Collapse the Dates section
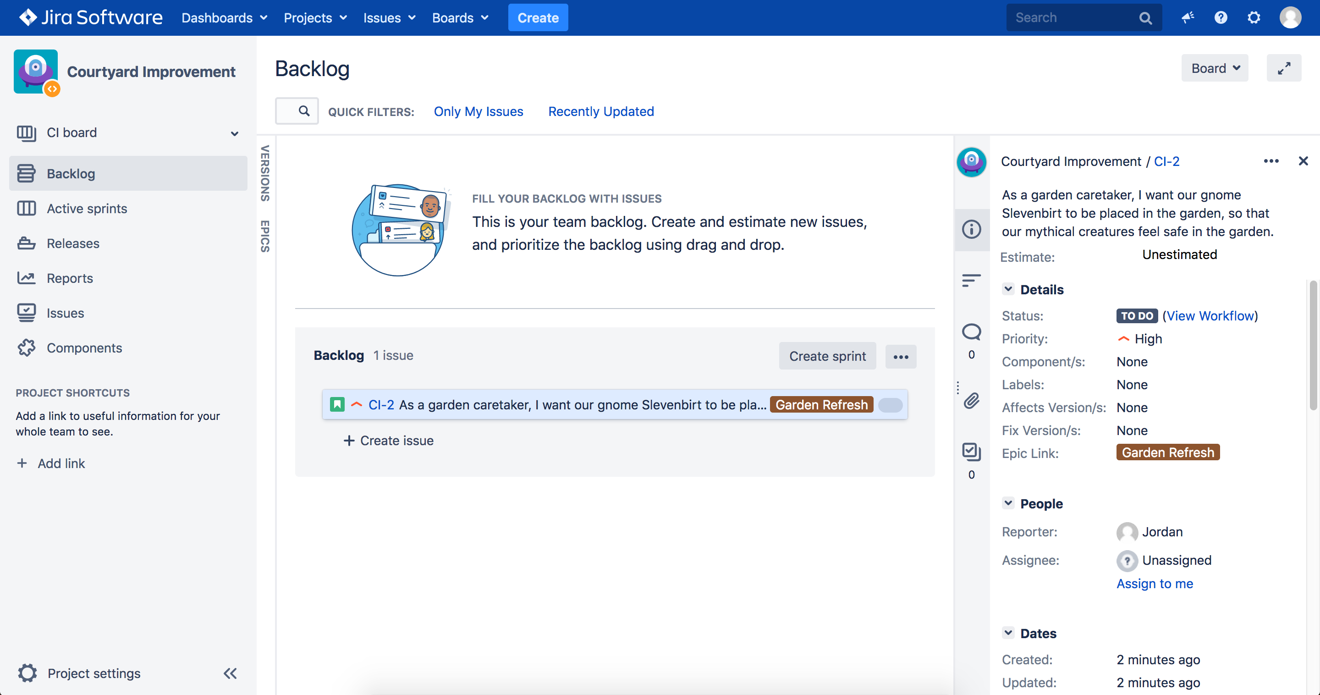The height and width of the screenshot is (695, 1320). coord(1008,633)
